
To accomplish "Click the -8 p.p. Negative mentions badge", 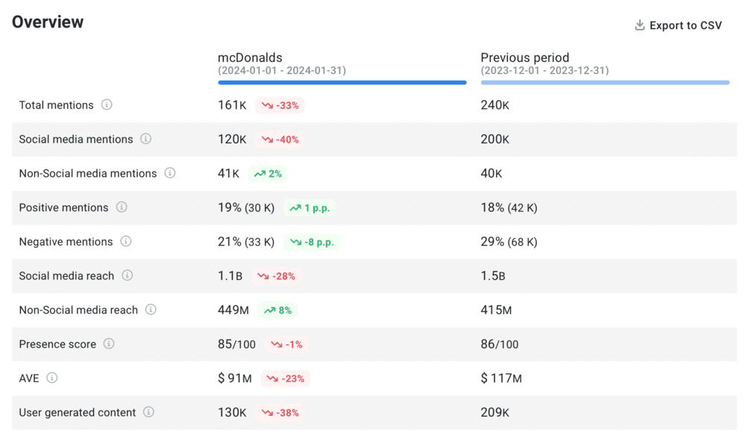I will [312, 242].
